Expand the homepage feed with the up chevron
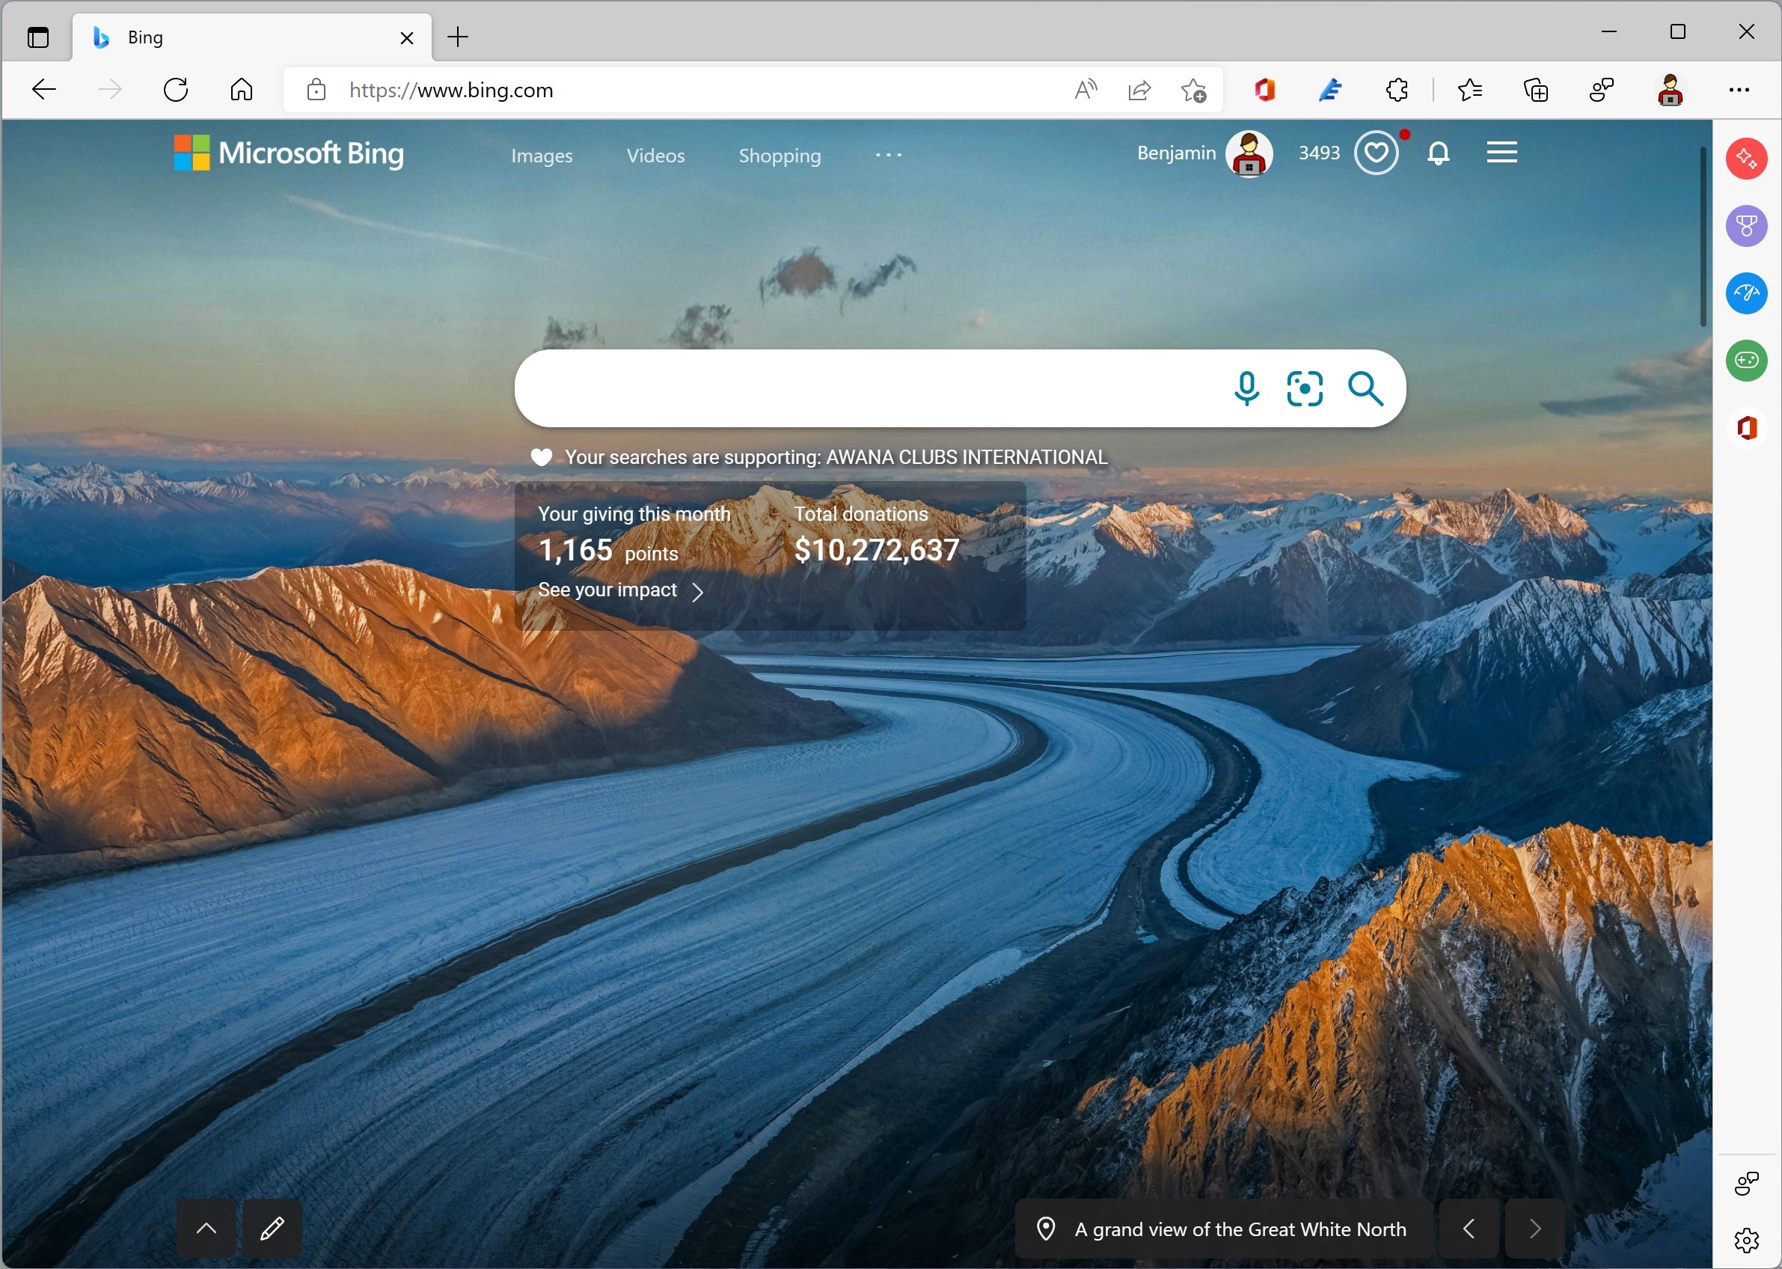This screenshot has width=1782, height=1269. pyautogui.click(x=206, y=1228)
